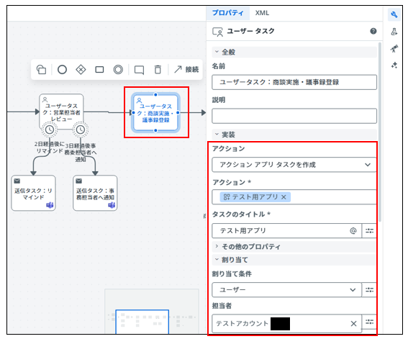Click the circle start event shape icon
Image resolution: width=408 pixels, height=344 pixels.
(x=62, y=70)
